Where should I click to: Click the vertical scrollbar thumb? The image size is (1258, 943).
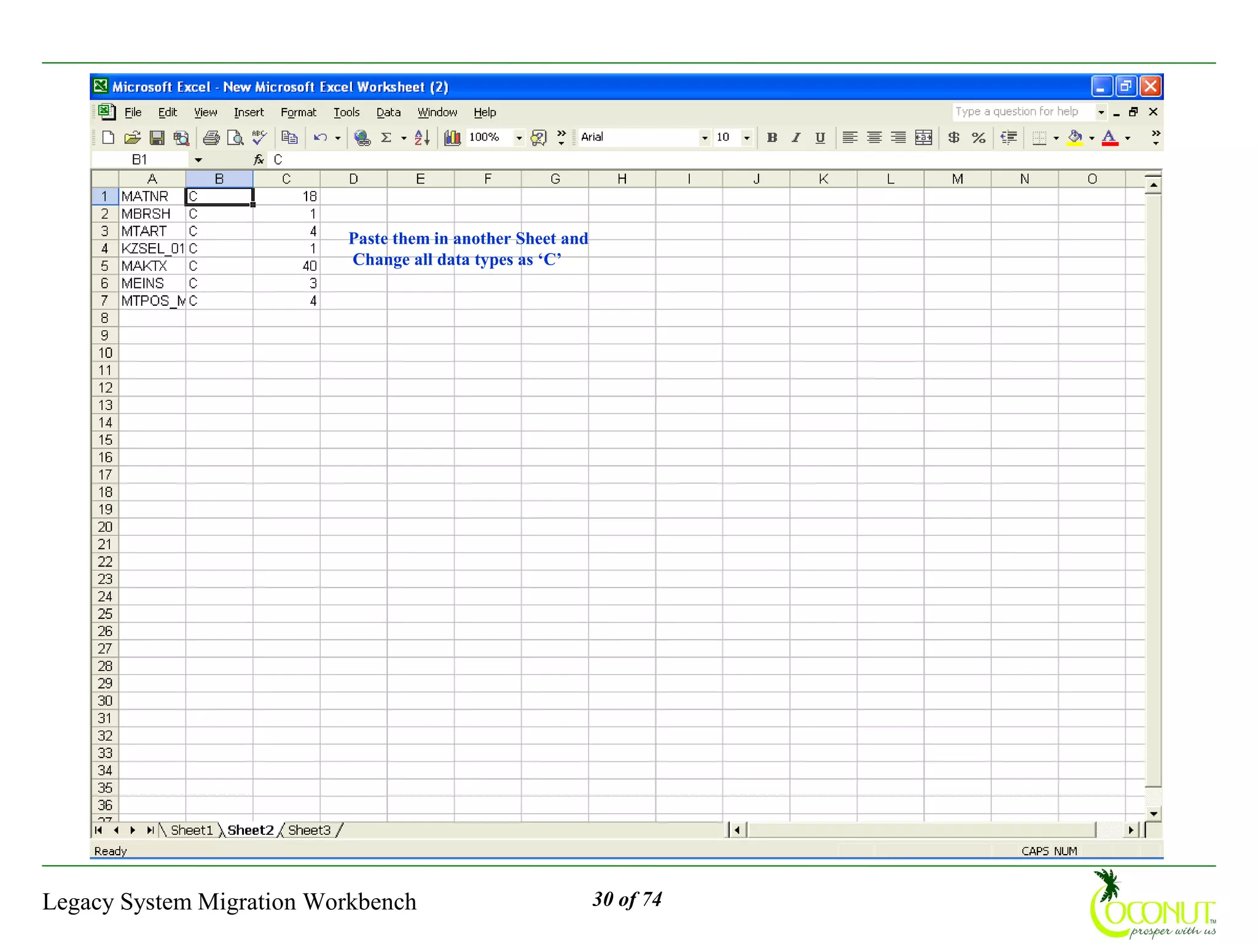[1154, 490]
